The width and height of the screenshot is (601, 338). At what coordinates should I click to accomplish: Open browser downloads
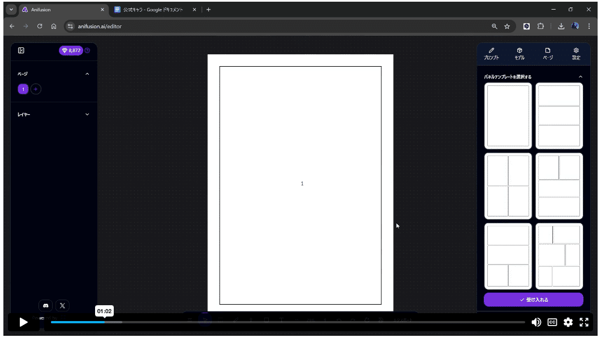[x=561, y=27]
